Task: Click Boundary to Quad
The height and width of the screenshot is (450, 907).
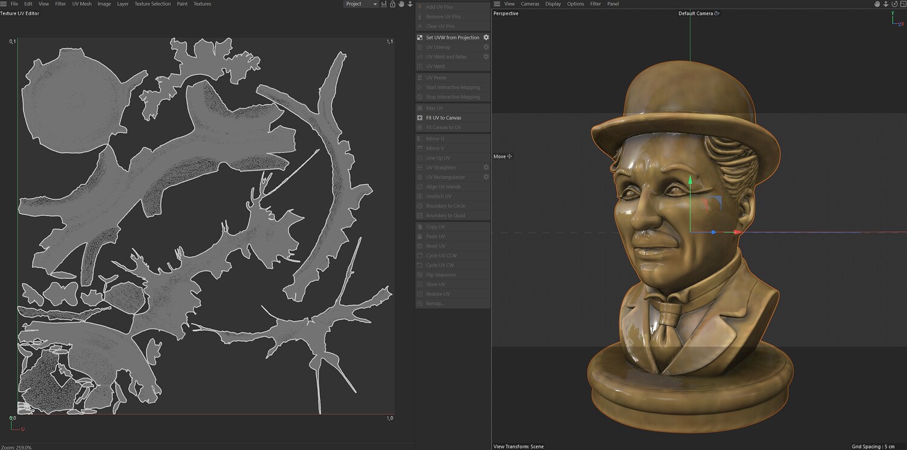Action: click(x=453, y=216)
